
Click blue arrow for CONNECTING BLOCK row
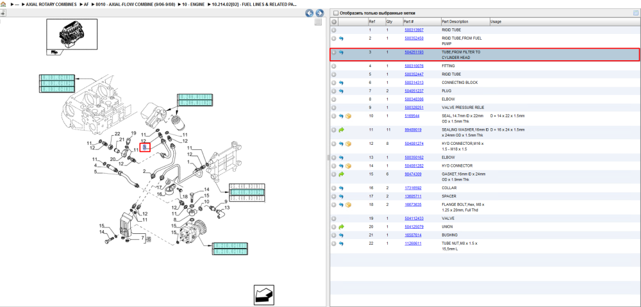pos(341,83)
